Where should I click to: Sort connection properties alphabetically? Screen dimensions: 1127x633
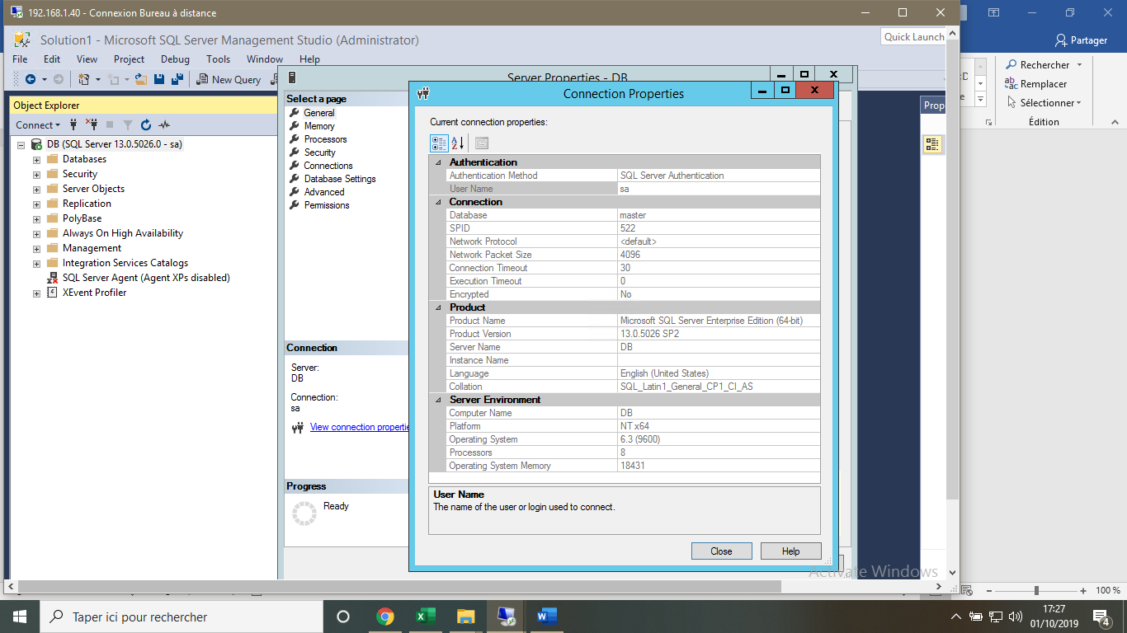tap(458, 143)
